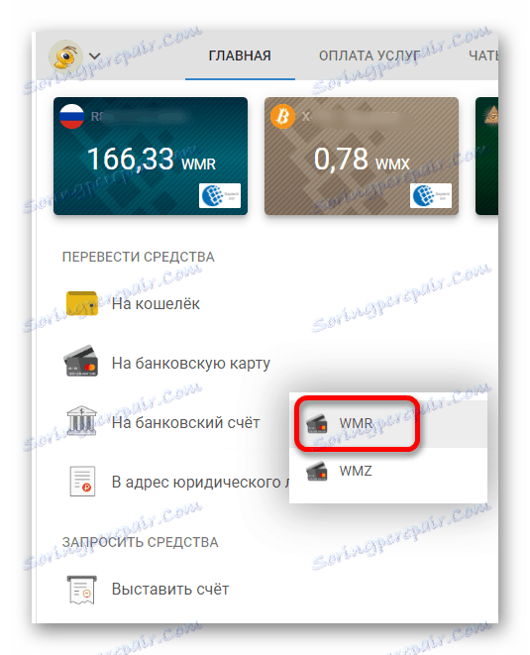Choose На кошелёк transfer option

[x=156, y=303]
